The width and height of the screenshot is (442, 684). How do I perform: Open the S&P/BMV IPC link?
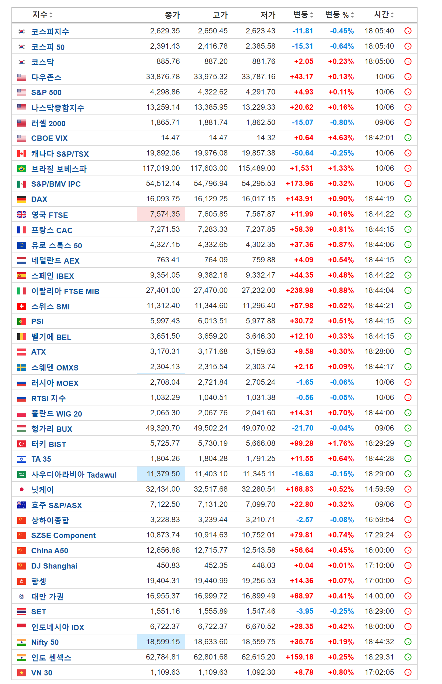point(56,184)
